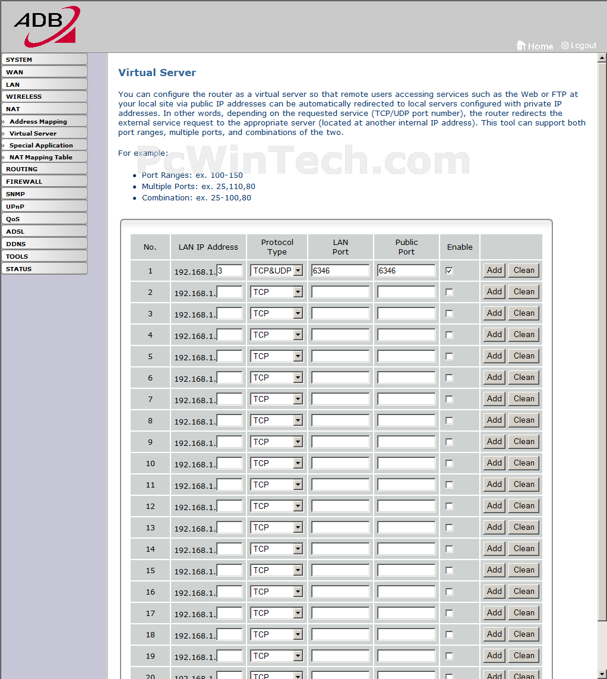Screen dimensions: 607x679
Task: Open the QoS menu
Action: pyautogui.click(x=45, y=219)
